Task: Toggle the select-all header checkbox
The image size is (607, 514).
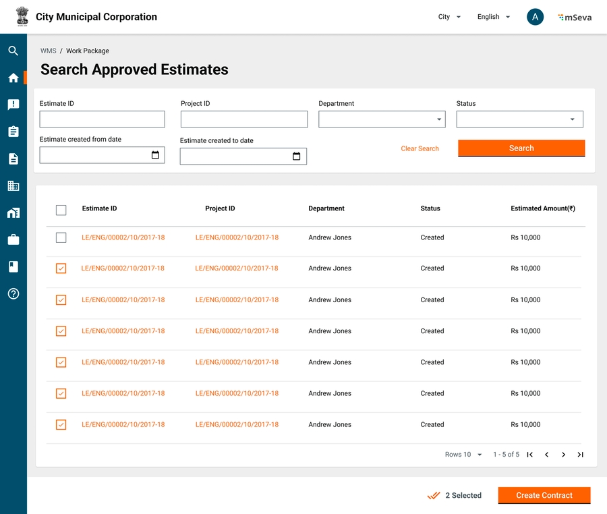Action: coord(61,210)
